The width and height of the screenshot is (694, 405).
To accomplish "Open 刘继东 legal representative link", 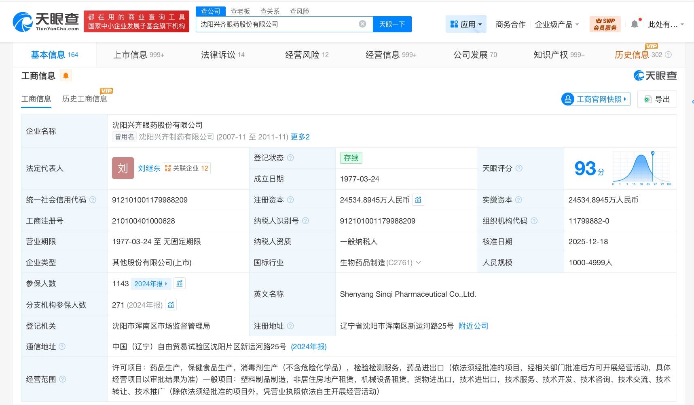I will 149,168.
